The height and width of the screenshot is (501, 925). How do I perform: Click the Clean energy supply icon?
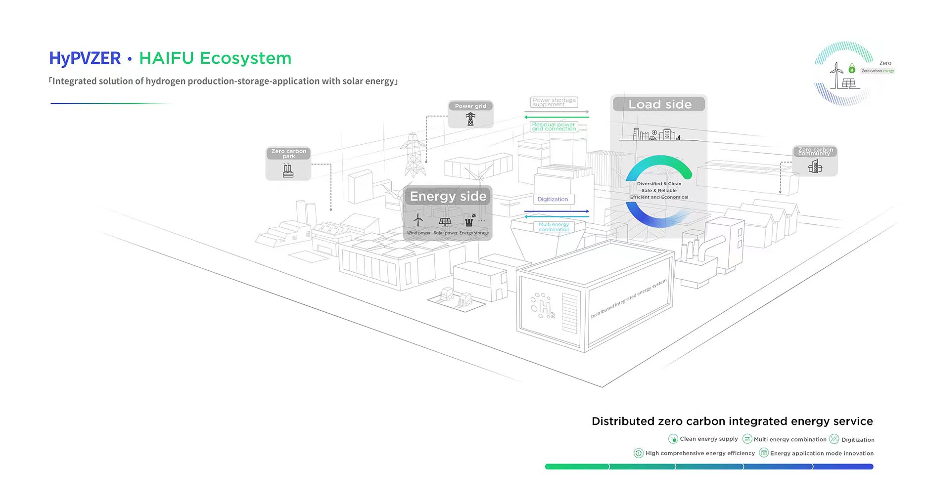coord(673,439)
